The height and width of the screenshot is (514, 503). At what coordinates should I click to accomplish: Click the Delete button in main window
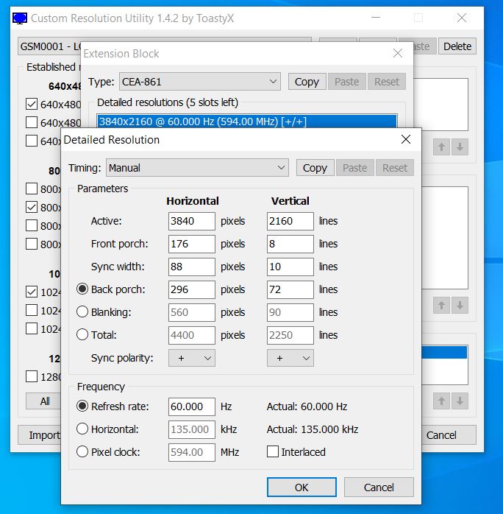tap(457, 46)
